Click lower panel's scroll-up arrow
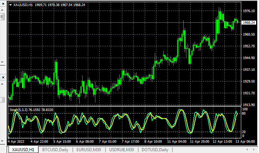Screen dimensions: 259x153 click(x=2, y=84)
